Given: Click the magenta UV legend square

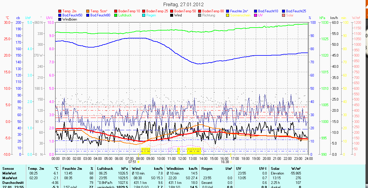Looking at the screenshot, I should (256, 15).
